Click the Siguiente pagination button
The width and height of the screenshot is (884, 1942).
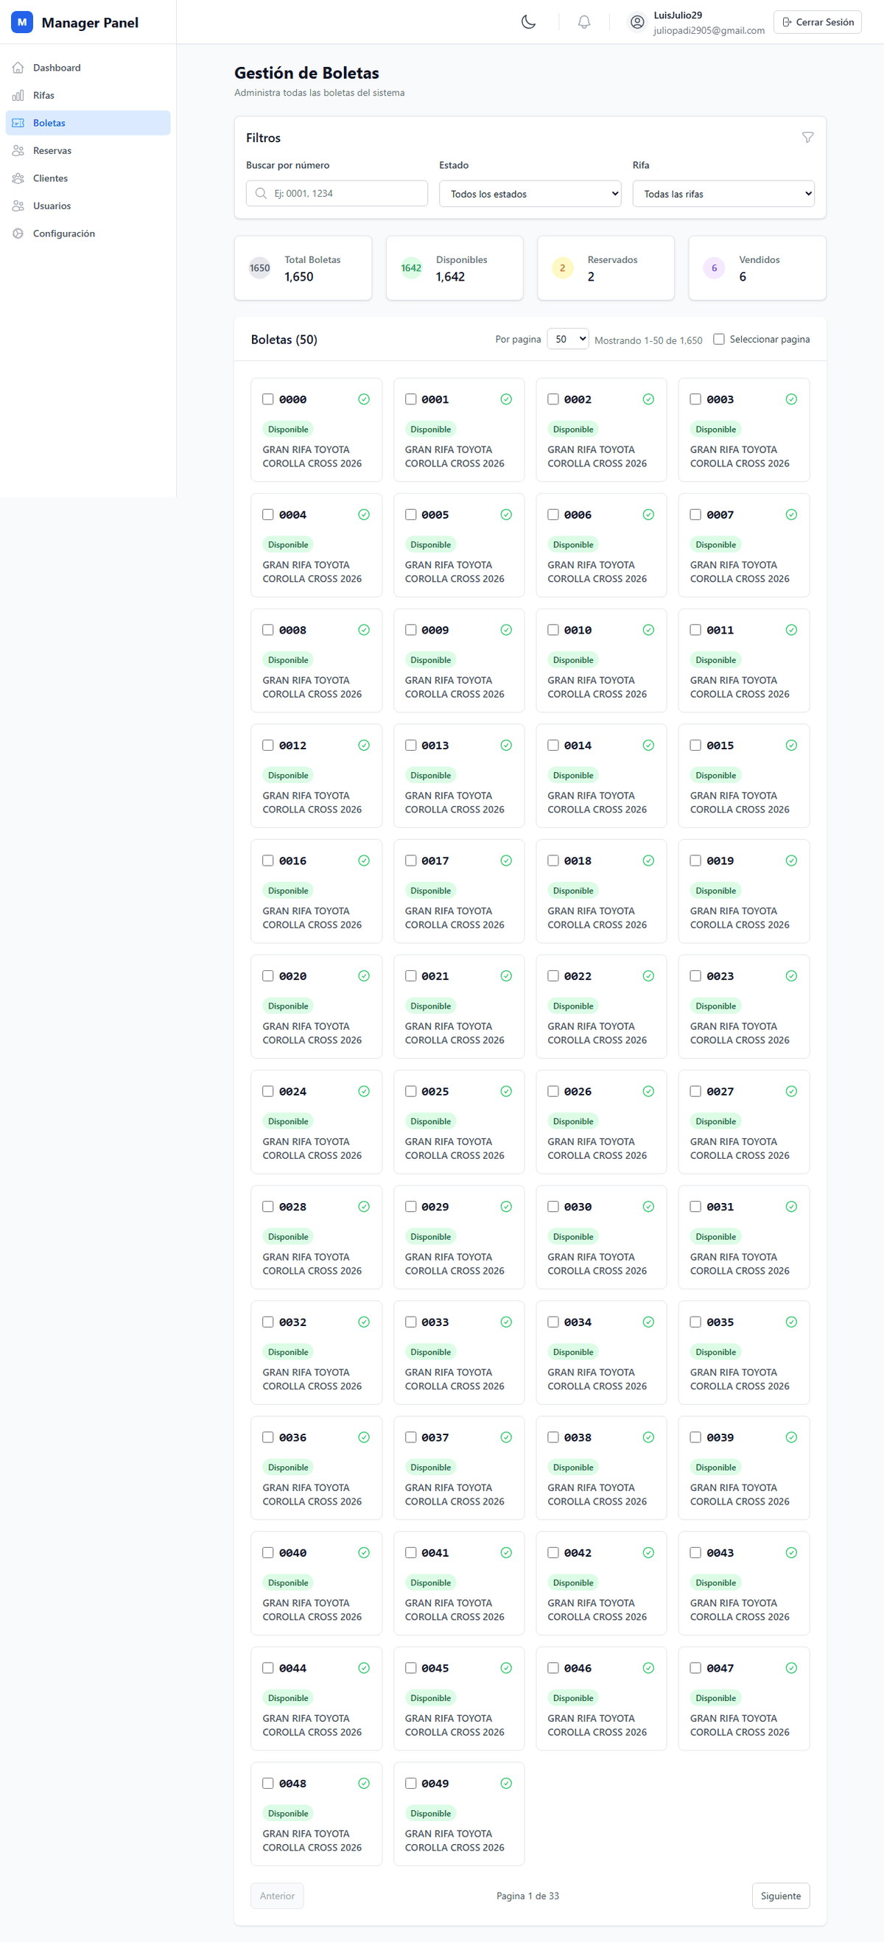coord(780,1896)
